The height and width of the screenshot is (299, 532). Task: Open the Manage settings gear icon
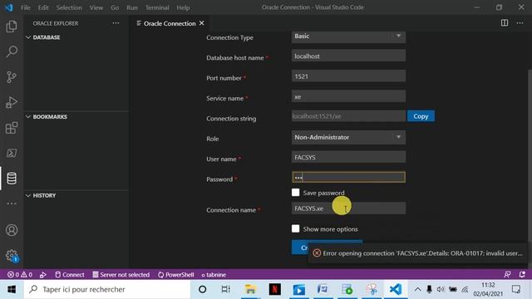12,255
